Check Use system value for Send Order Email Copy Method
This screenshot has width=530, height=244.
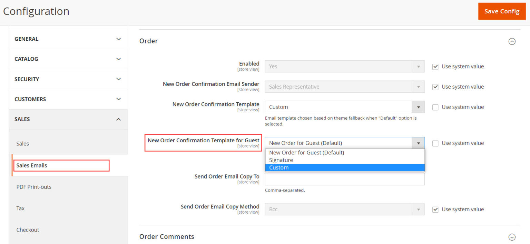[x=435, y=209]
